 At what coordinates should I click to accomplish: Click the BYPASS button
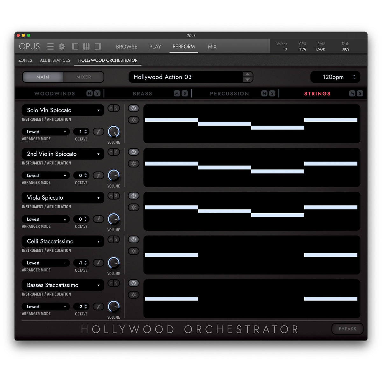tap(347, 329)
